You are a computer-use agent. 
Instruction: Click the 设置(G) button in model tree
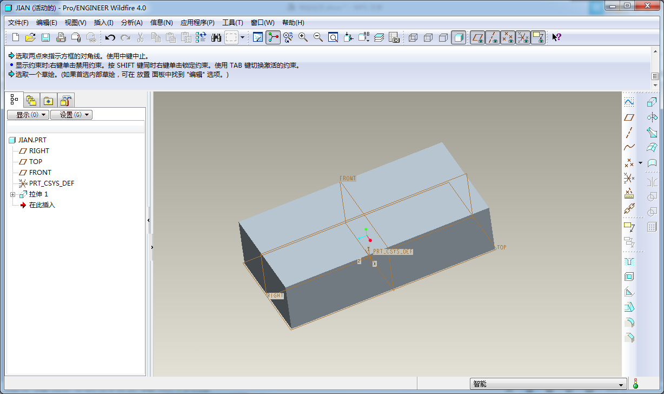point(71,115)
